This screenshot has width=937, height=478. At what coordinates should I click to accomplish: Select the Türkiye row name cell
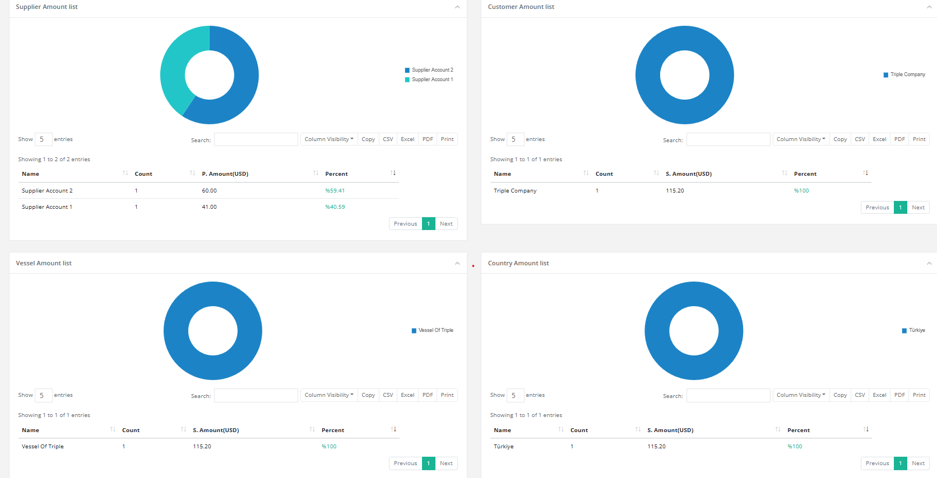[504, 447]
